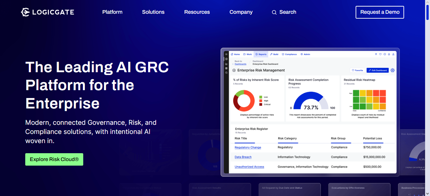Open the Regulatory Change risk record link
430x196 pixels.
(x=247, y=147)
